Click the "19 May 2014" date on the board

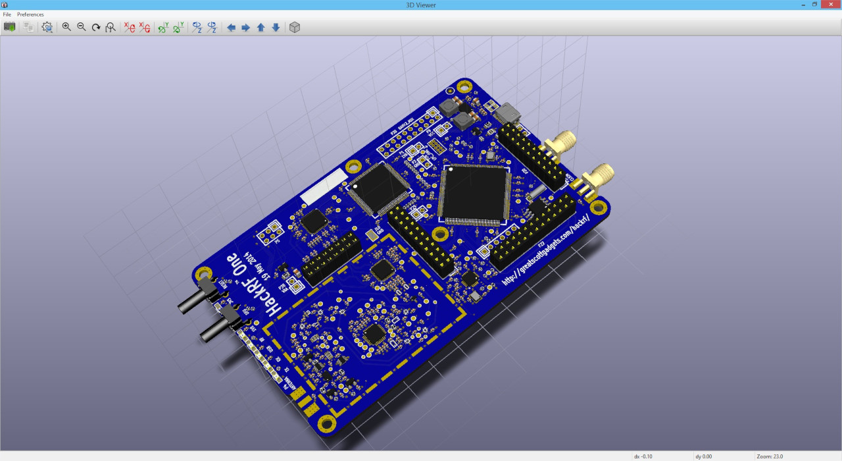[257, 265]
